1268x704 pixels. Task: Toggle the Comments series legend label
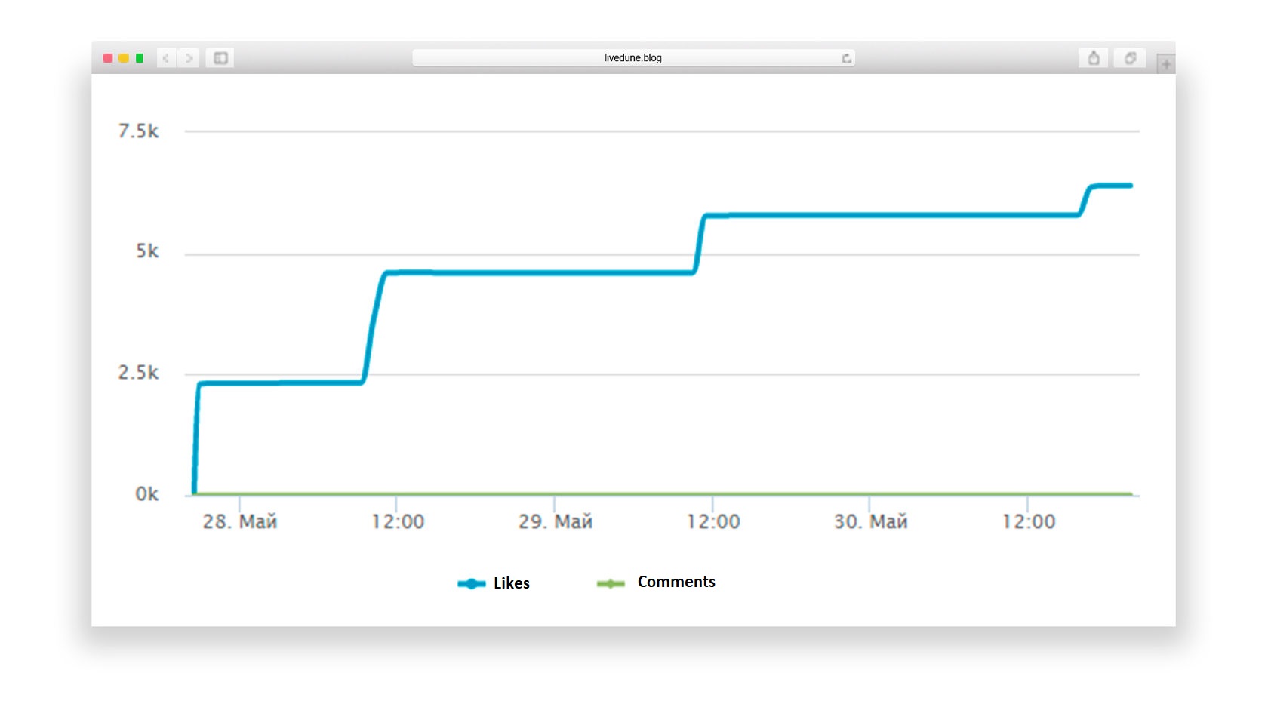(x=676, y=582)
